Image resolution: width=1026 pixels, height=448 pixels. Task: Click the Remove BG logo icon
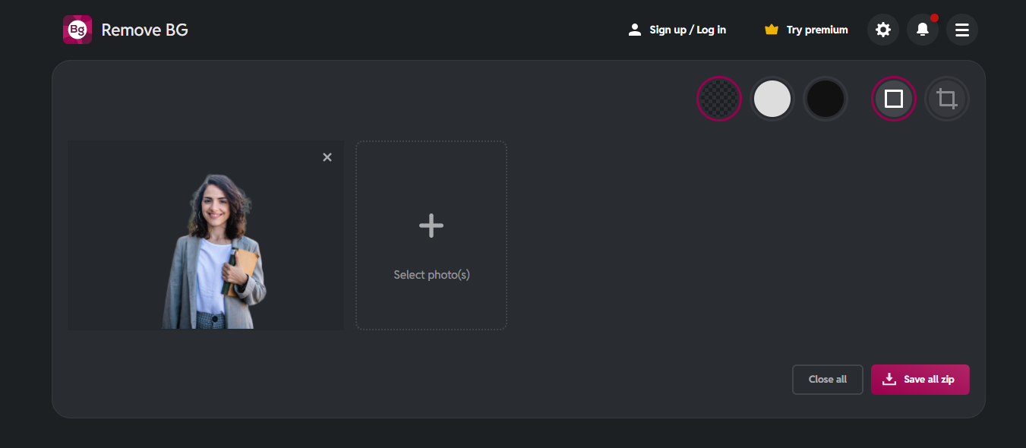77,30
